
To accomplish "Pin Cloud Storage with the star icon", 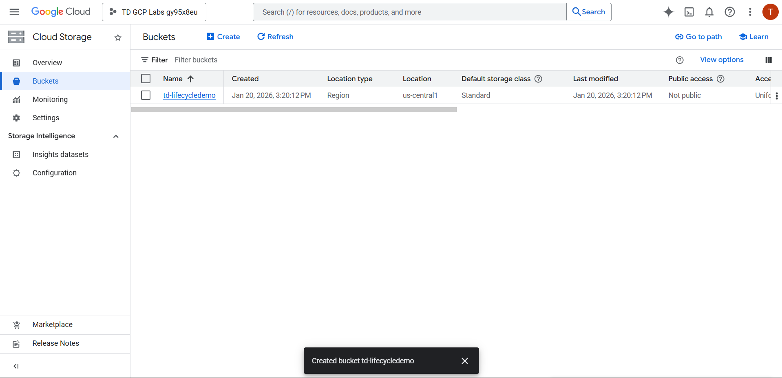I will (x=118, y=38).
